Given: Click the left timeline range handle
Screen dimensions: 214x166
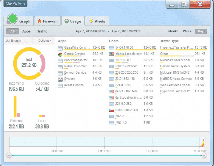Looking at the screenshot, I should [9, 156].
